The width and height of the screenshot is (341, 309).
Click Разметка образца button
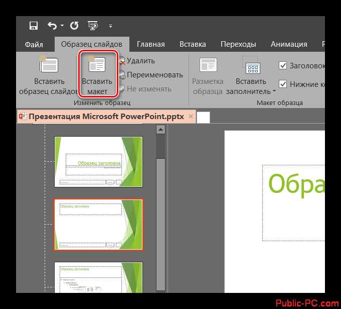coord(208,76)
